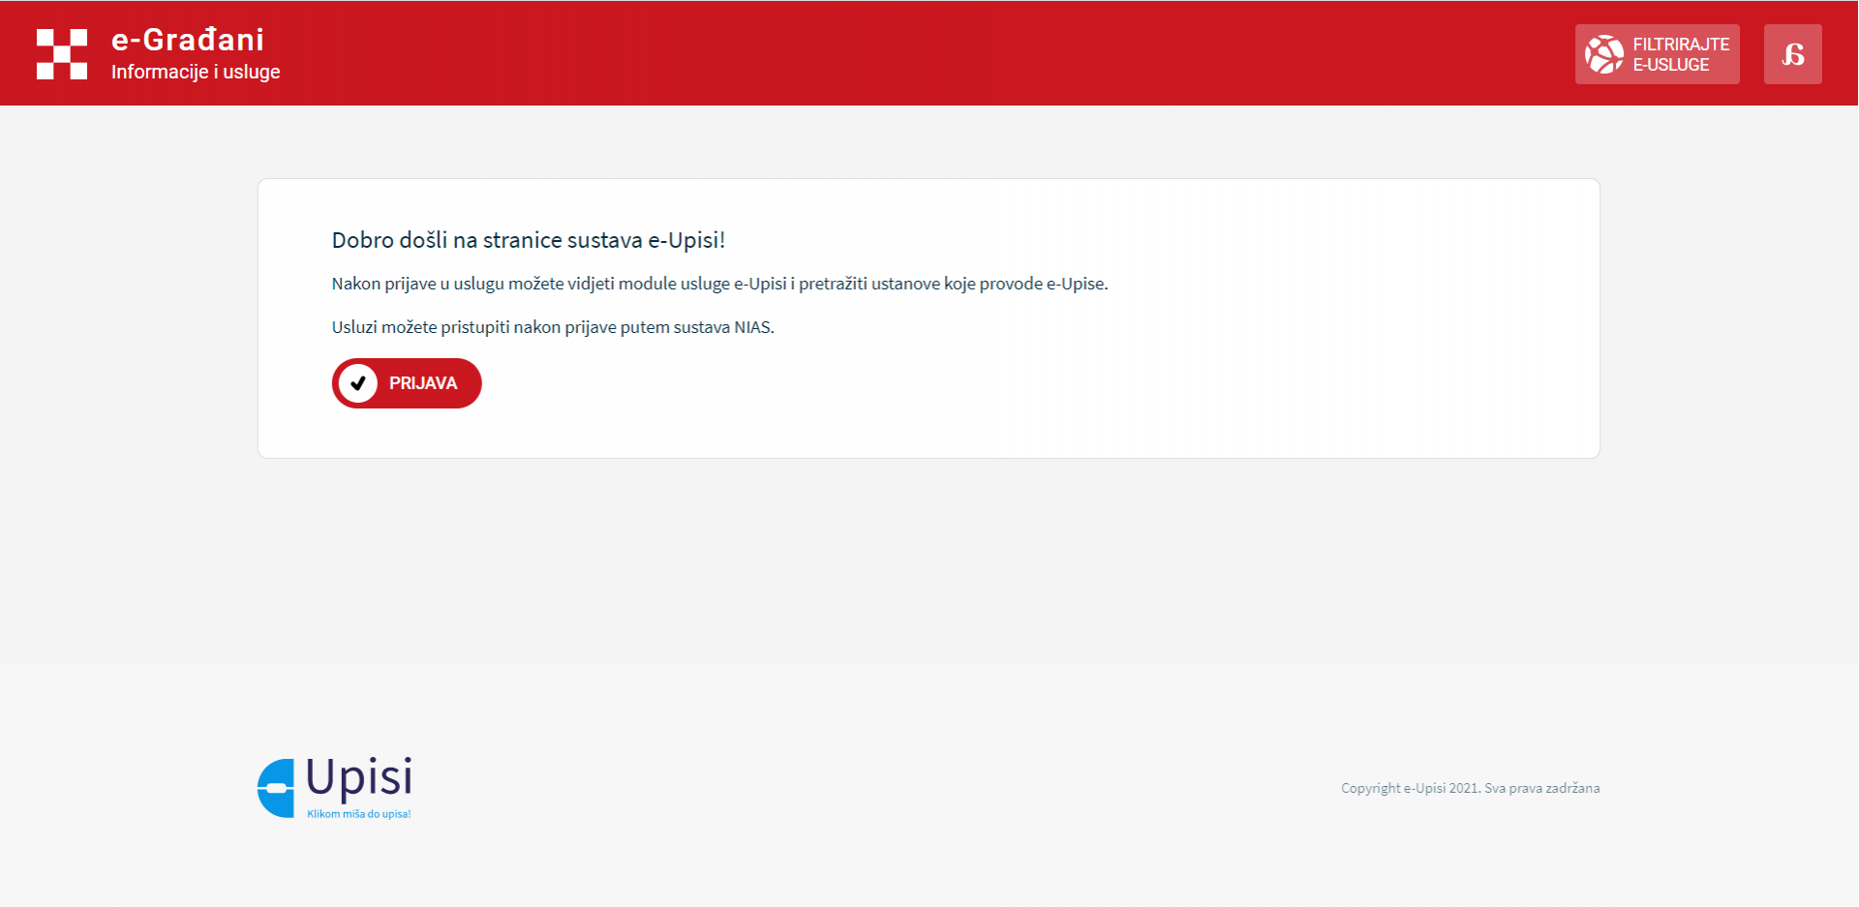Click the checkmark icon inside the PRIJAVA button
This screenshot has width=1859, height=907.
tap(358, 383)
